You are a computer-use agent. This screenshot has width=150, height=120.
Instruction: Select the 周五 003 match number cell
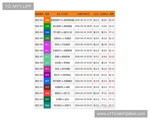tap(39, 32)
